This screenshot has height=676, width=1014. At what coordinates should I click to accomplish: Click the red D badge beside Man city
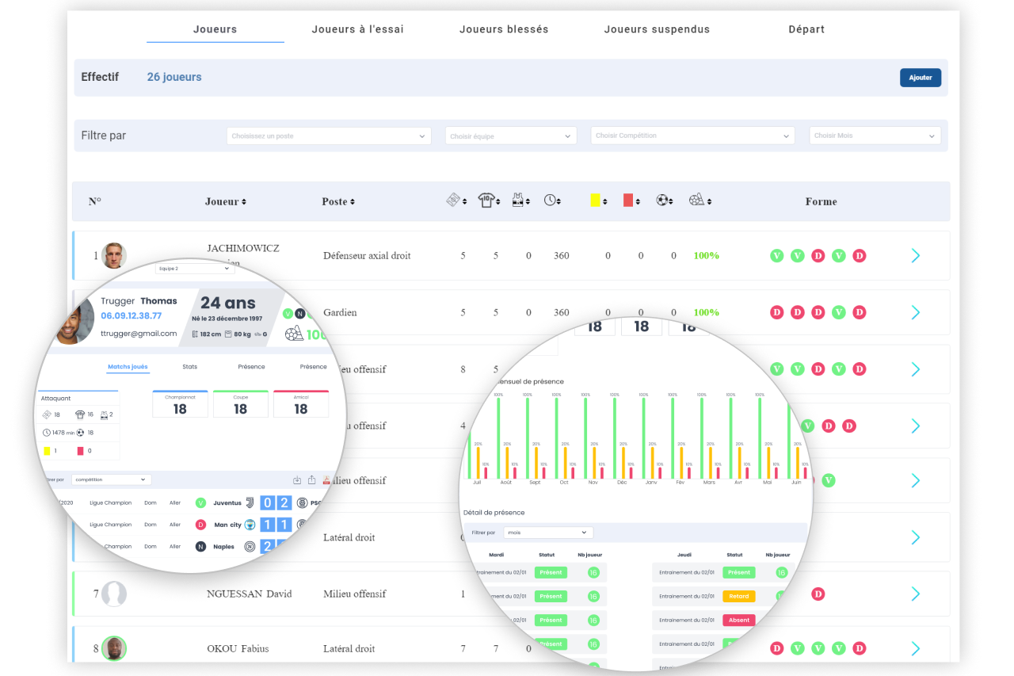tap(200, 525)
